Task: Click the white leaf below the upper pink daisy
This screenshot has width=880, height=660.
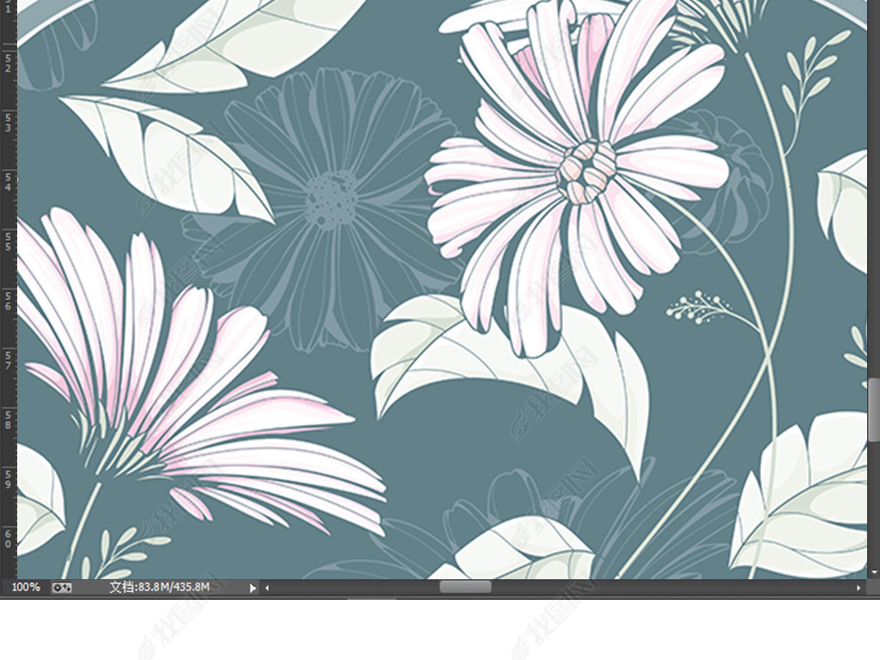Action: (x=507, y=361)
